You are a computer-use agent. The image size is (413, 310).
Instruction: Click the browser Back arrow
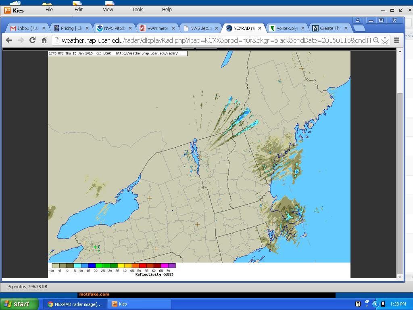point(9,40)
